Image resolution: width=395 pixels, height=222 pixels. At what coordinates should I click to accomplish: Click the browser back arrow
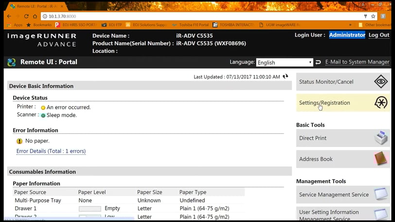click(x=9, y=16)
